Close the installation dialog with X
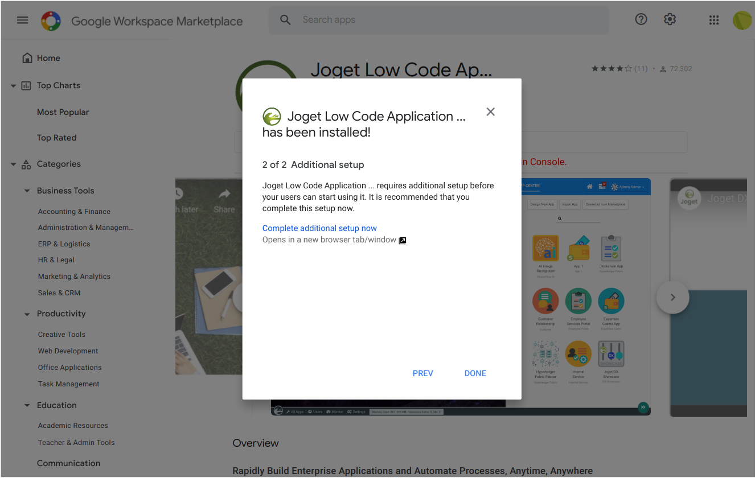The width and height of the screenshot is (755, 478). [x=490, y=112]
